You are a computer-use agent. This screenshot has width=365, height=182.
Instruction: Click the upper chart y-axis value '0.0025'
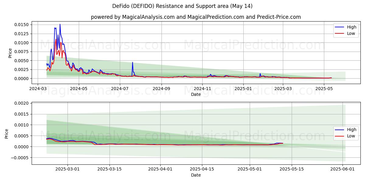click(x=22, y=69)
